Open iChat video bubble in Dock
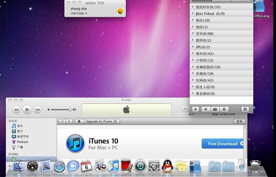This screenshot has height=177, width=276. click(73, 166)
